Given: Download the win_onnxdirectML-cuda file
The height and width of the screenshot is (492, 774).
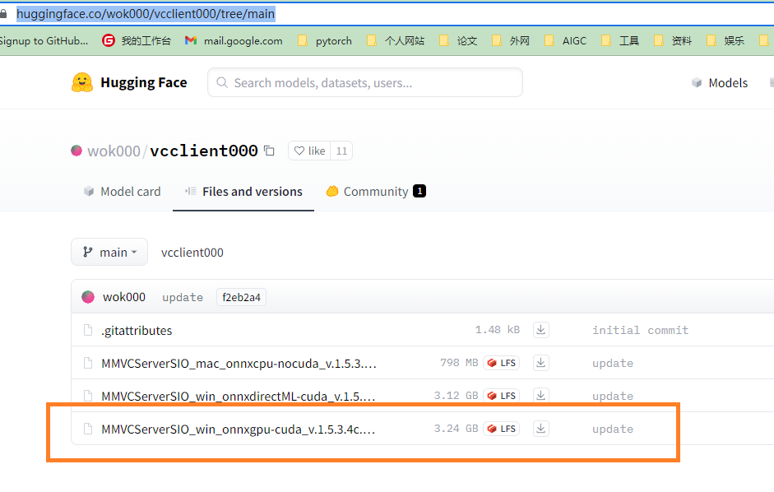Looking at the screenshot, I should coord(541,395).
